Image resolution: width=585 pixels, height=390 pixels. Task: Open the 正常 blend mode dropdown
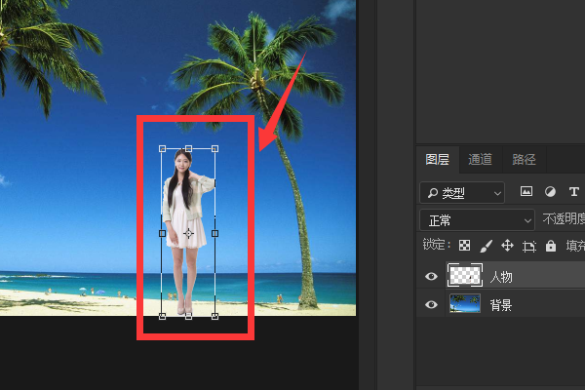(x=477, y=220)
